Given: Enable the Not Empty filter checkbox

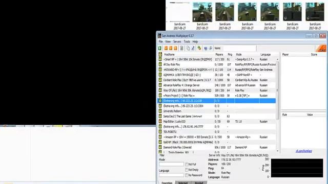Looking at the screenshot, I should coord(187,170).
